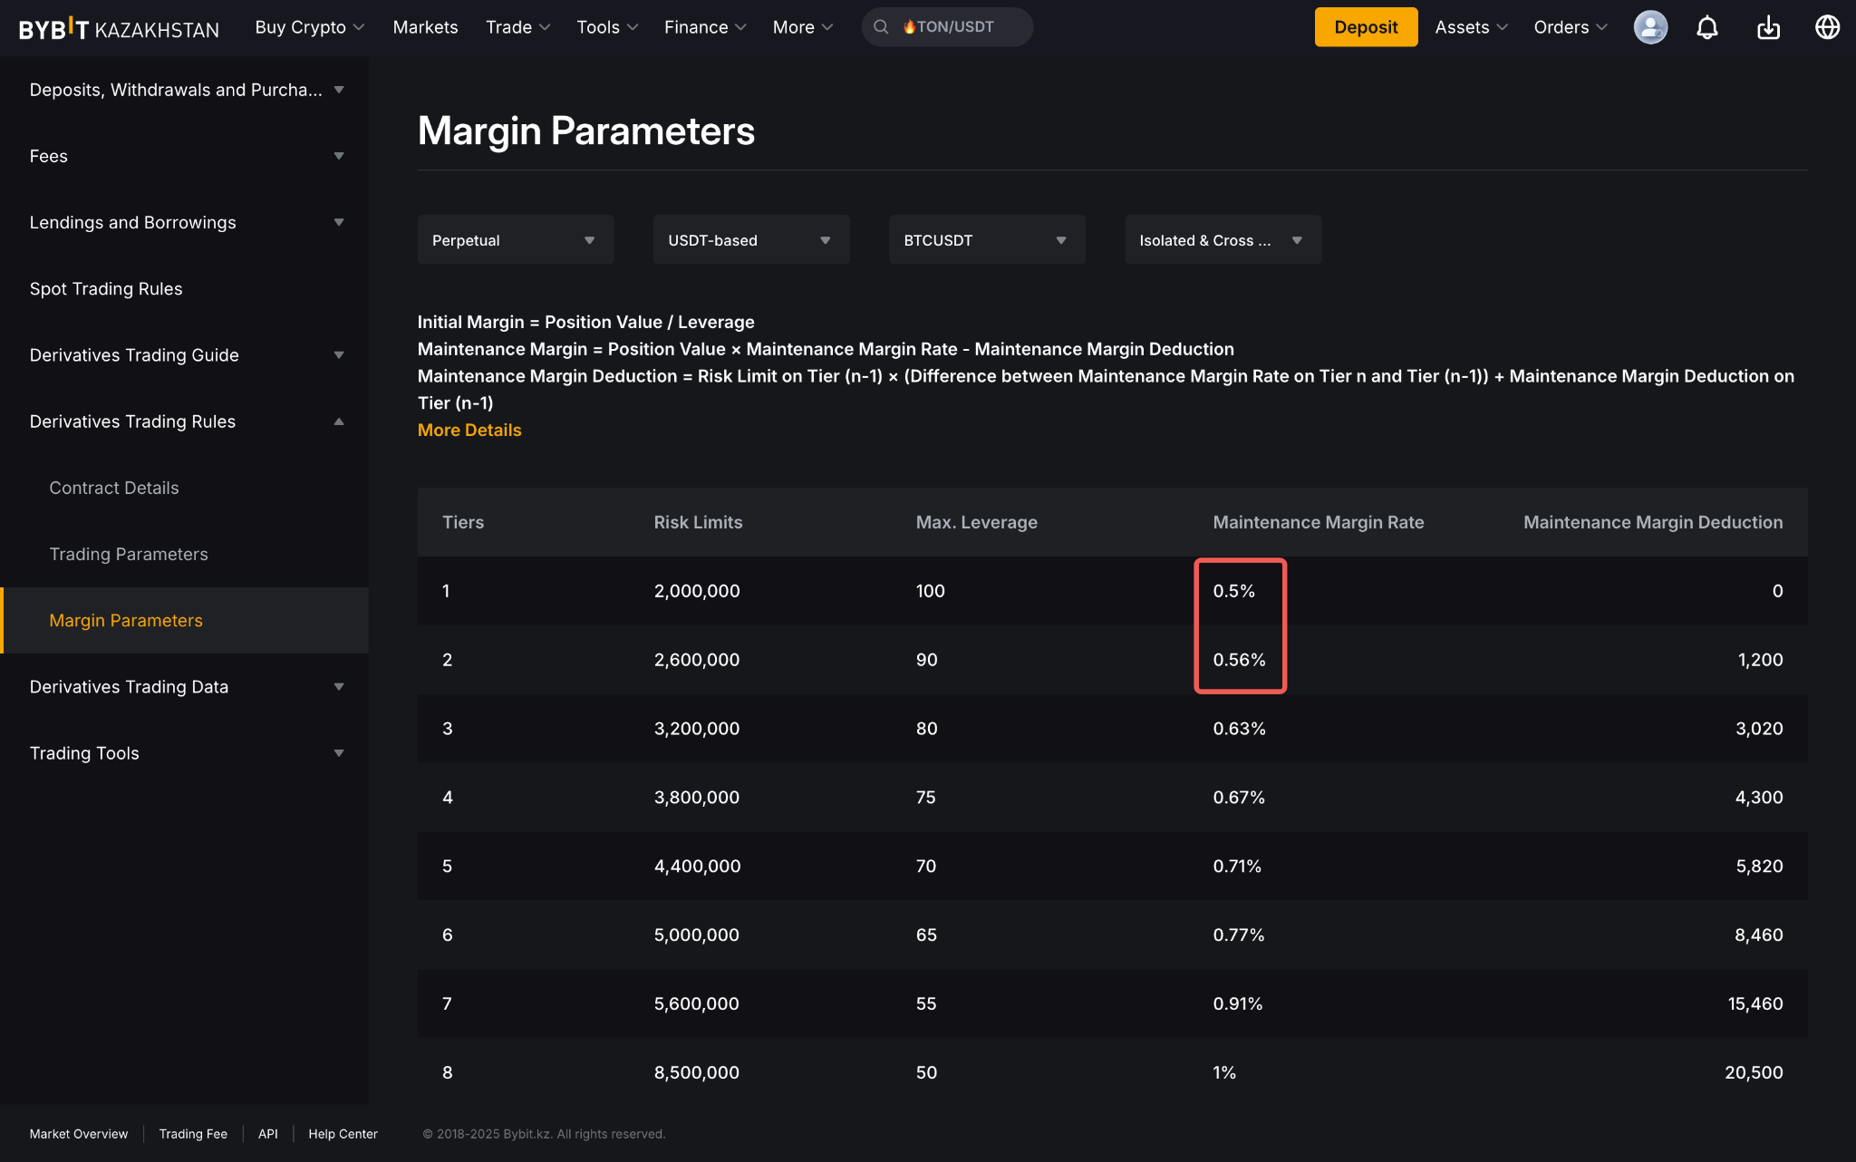Click the search magnifier icon

(x=881, y=27)
